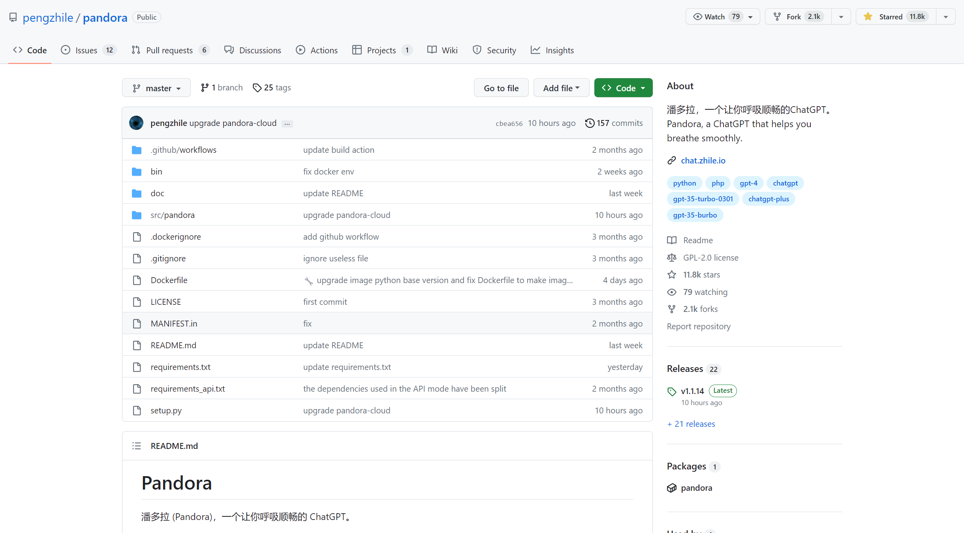Click the package cube icon beside pandora
The image size is (964, 533).
pyautogui.click(x=672, y=488)
